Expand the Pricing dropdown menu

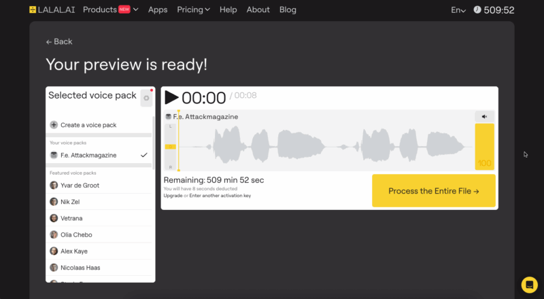click(x=194, y=10)
